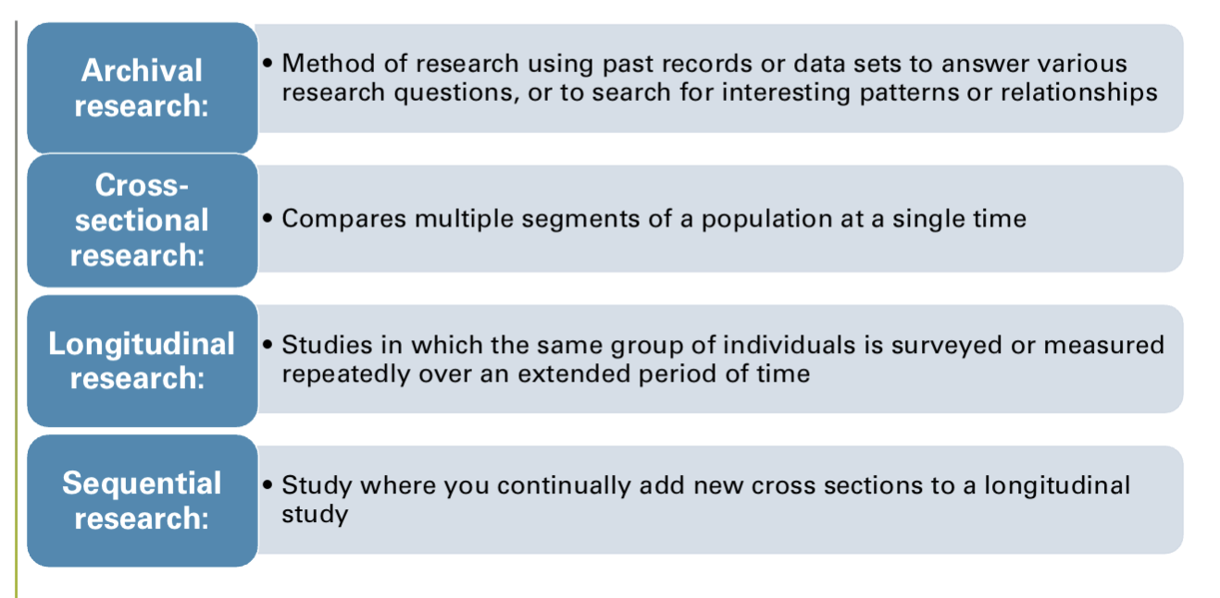The image size is (1220, 598).
Task: Click the bullet before 'Study where you continually'
Action: (x=268, y=486)
